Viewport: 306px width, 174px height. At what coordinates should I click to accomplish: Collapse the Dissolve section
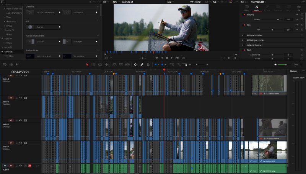(98, 6)
